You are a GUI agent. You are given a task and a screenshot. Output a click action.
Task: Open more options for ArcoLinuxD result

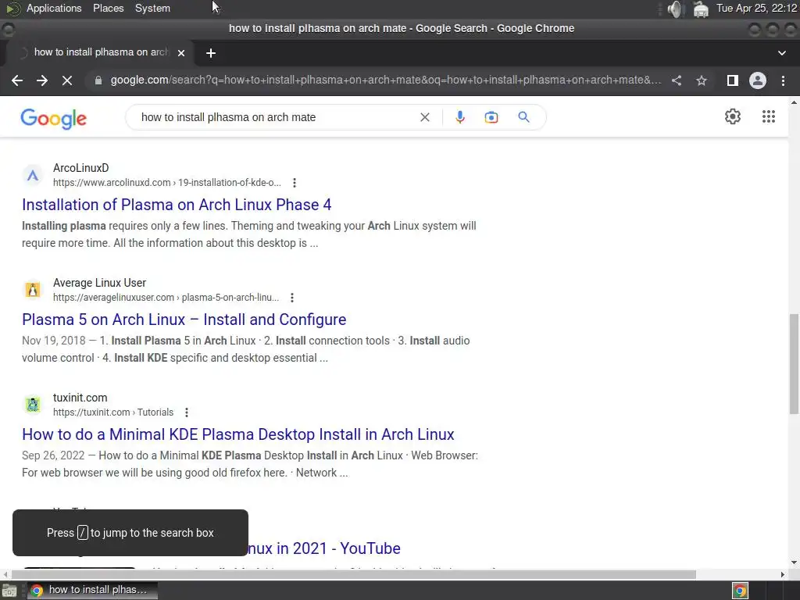(295, 183)
